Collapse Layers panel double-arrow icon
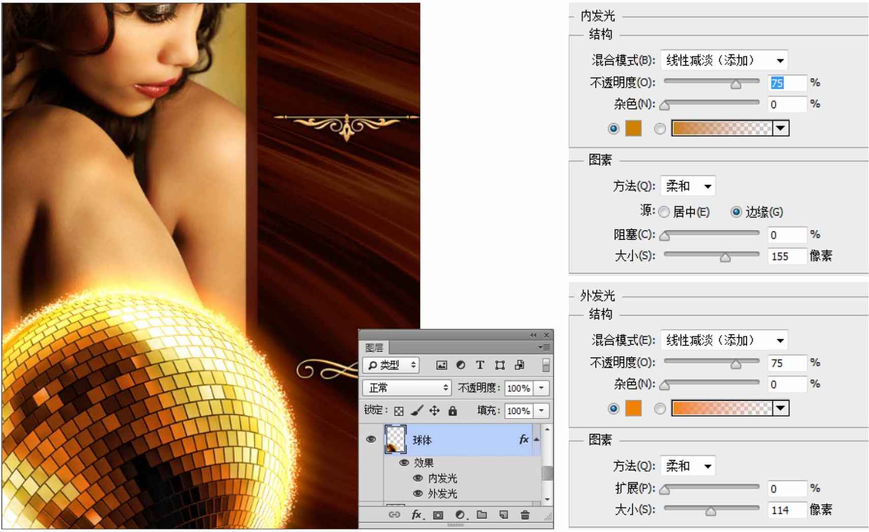This screenshot has width=869, height=532. (533, 335)
